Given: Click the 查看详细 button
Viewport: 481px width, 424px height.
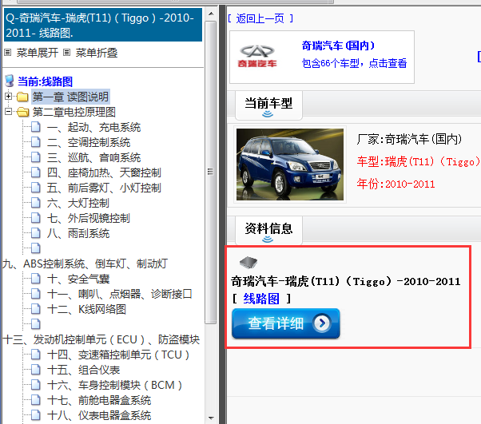Looking at the screenshot, I should tap(285, 323).
